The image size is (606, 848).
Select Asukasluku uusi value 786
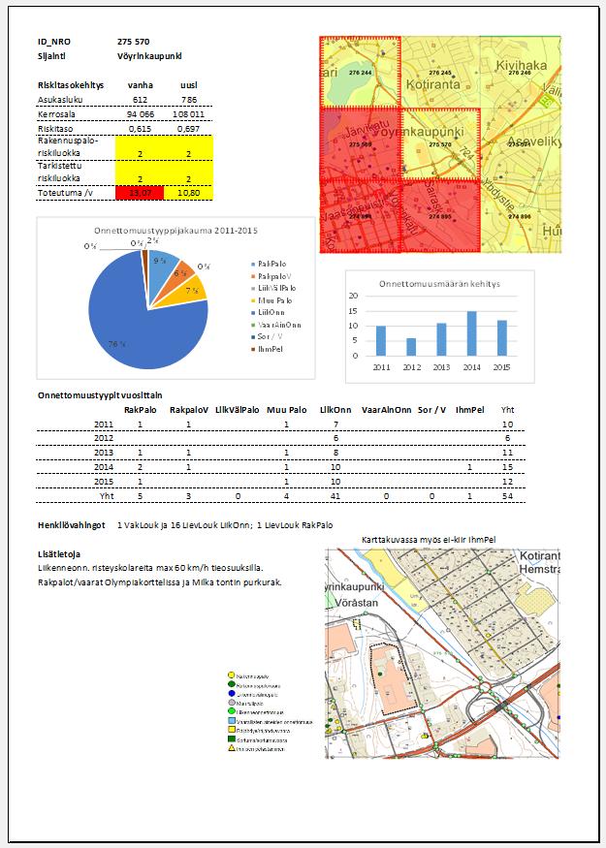point(189,100)
